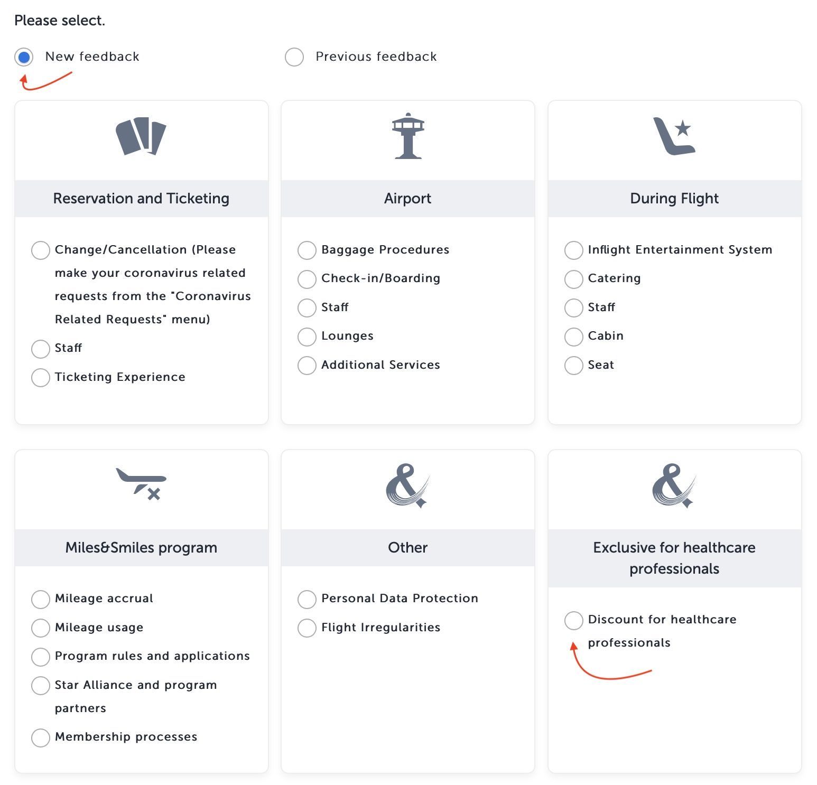Select Catering under During Flight
Screen dimensions: 817x785
573,279
